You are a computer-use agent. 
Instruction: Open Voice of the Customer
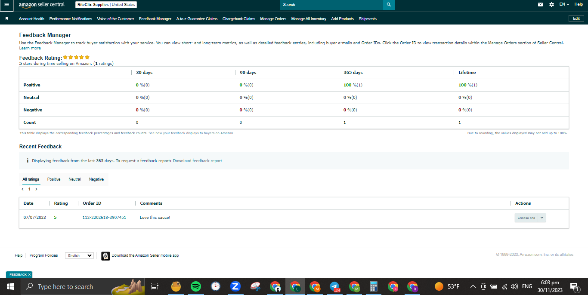pos(115,19)
